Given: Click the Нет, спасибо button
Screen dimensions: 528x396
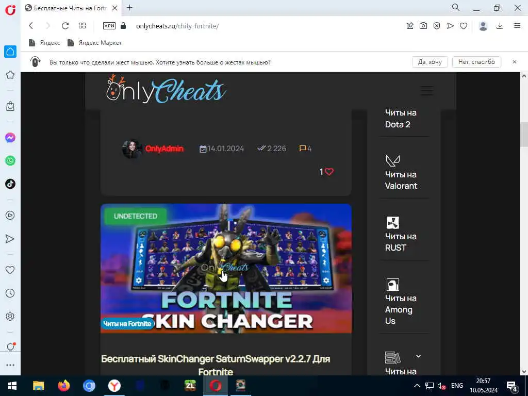Looking at the screenshot, I should coord(476,62).
